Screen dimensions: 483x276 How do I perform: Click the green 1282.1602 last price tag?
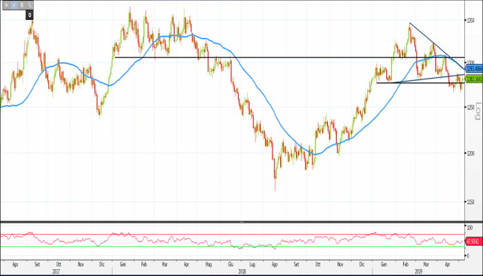473,79
